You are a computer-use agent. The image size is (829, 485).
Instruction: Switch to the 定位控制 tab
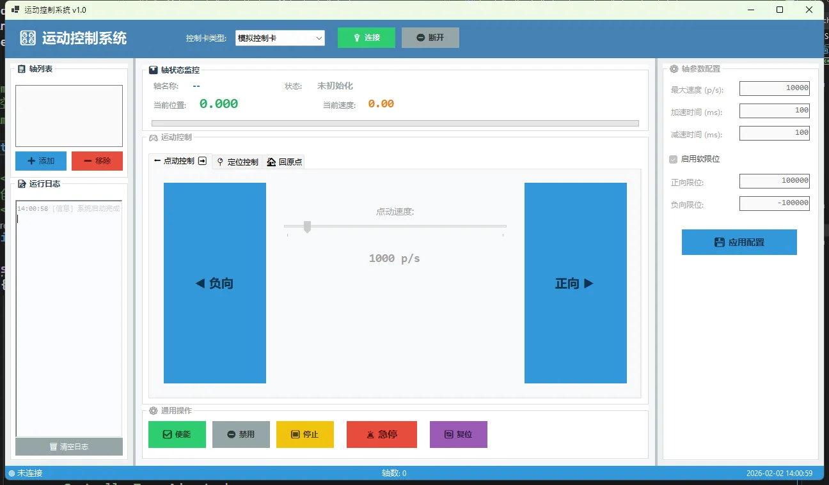pyautogui.click(x=237, y=162)
